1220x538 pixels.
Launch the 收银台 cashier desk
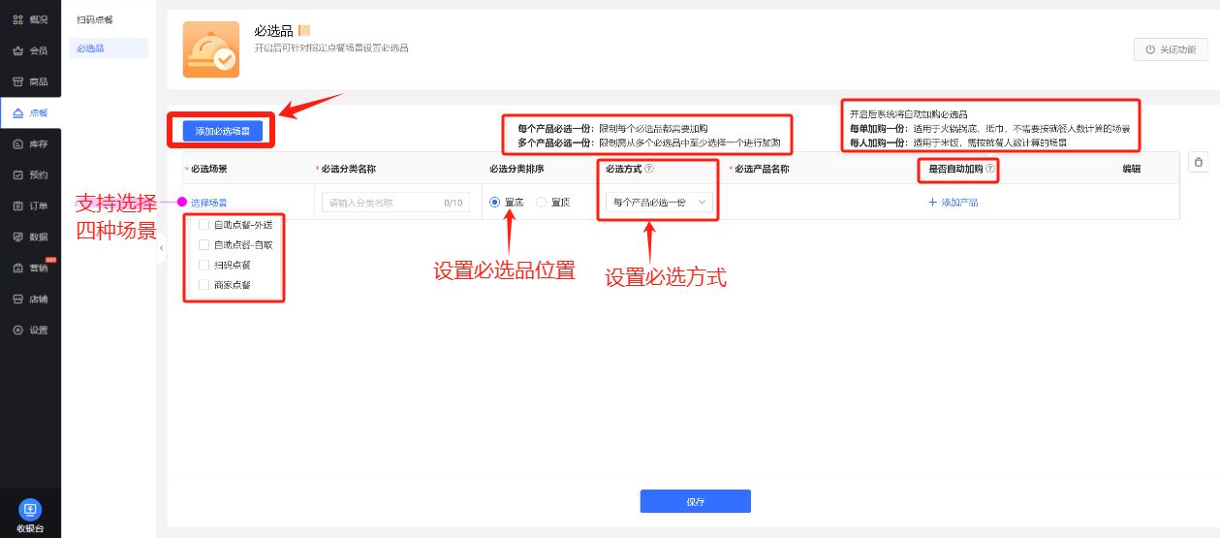tap(30, 517)
